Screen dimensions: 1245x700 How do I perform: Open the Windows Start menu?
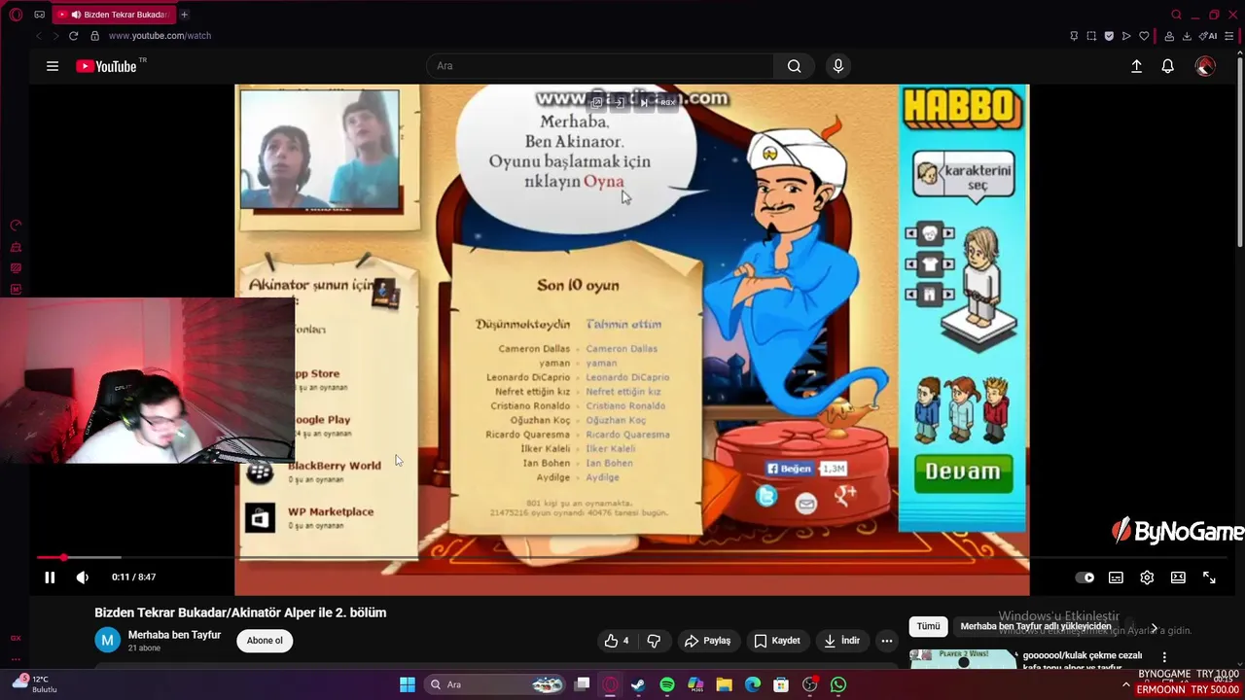coord(408,684)
